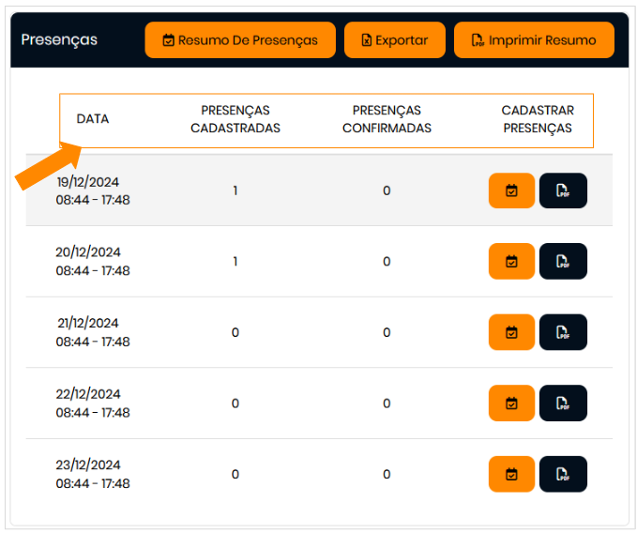
Task: Open PDF icon for 19/12/2024 row
Action: click(x=563, y=190)
